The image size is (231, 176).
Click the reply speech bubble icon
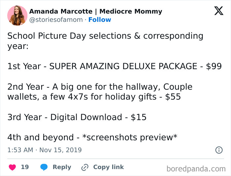click(x=44, y=167)
